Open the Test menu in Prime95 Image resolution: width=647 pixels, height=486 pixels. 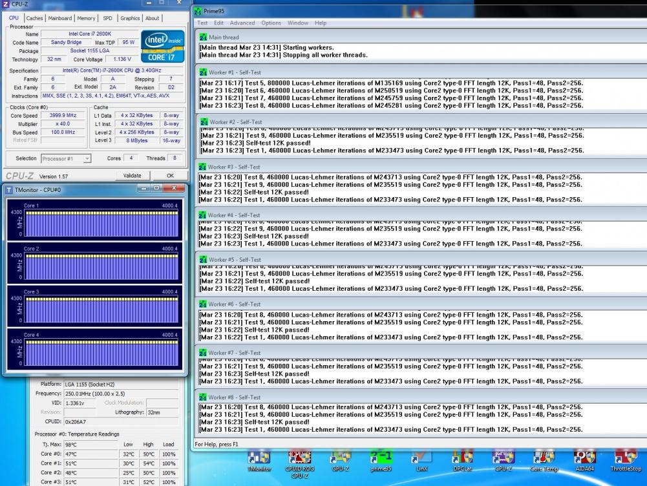tap(202, 23)
